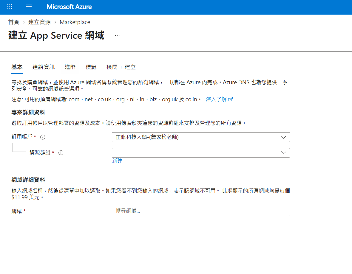Click the 建立 App Service 網域 page title
Screen dimensions: 352x274
(56, 35)
